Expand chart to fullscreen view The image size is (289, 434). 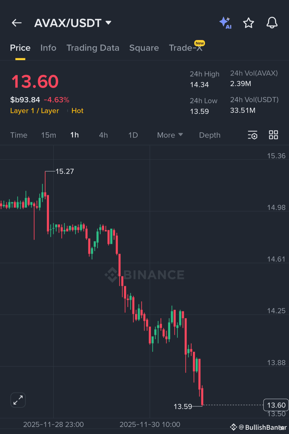tap(18, 400)
